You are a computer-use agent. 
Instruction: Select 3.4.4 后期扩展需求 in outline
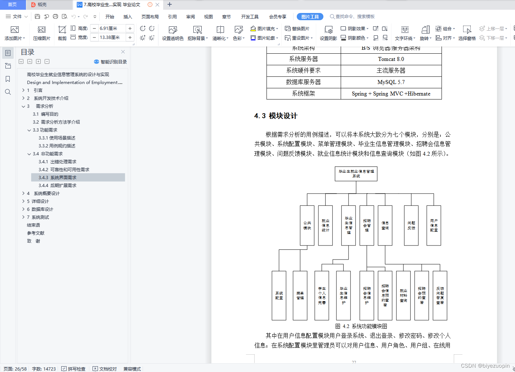tap(58, 186)
